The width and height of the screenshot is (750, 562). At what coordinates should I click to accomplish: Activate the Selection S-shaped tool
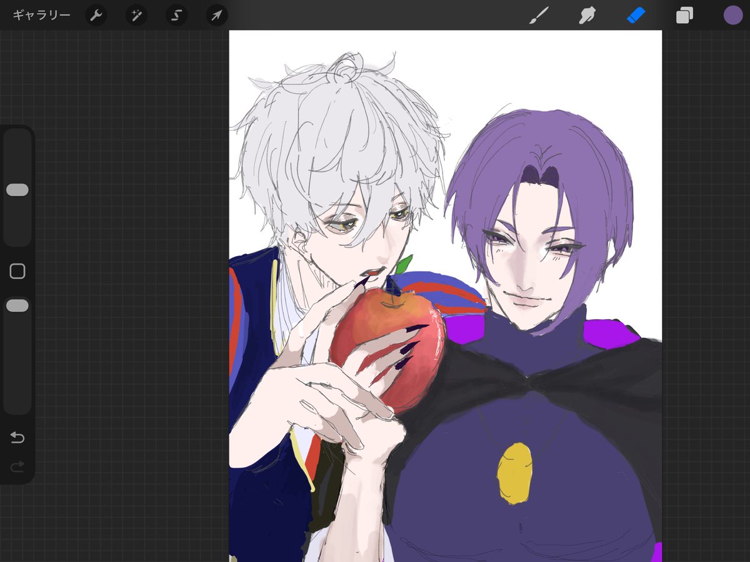[x=176, y=15]
